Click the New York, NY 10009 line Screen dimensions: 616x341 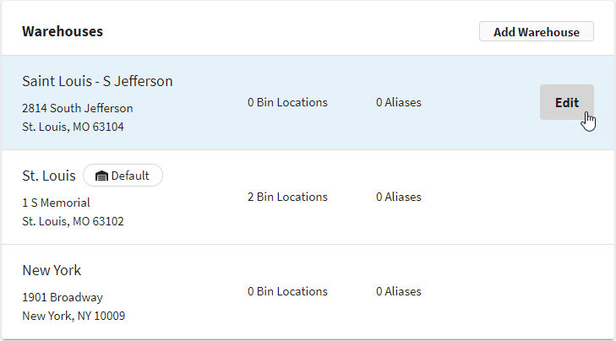pos(74,316)
